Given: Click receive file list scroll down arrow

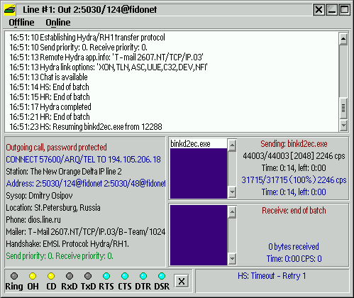Looking at the screenshot, I should [x=232, y=258].
